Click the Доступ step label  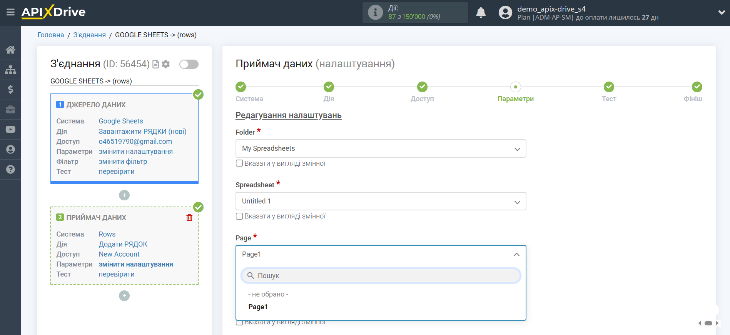tap(422, 99)
